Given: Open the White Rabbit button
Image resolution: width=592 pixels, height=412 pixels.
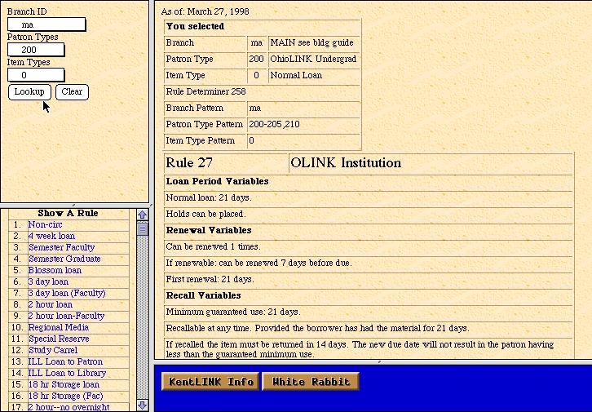Looking at the screenshot, I should click(311, 382).
